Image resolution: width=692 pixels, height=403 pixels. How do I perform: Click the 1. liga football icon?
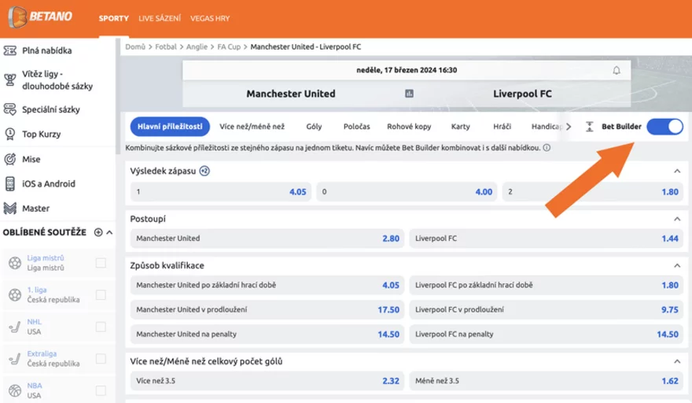(15, 294)
